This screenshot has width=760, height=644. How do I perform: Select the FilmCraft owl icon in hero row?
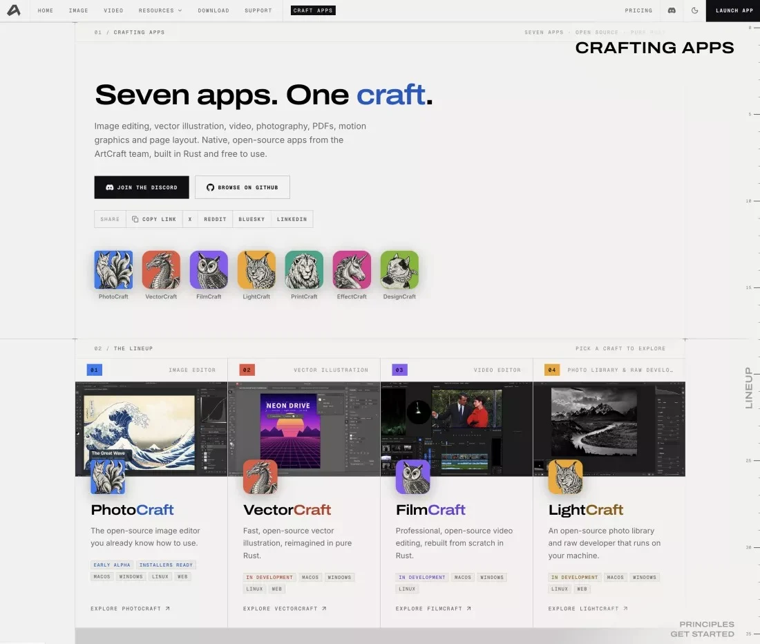point(209,270)
